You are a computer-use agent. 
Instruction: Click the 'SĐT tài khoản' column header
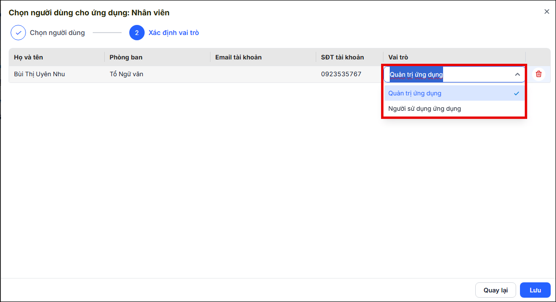click(342, 58)
